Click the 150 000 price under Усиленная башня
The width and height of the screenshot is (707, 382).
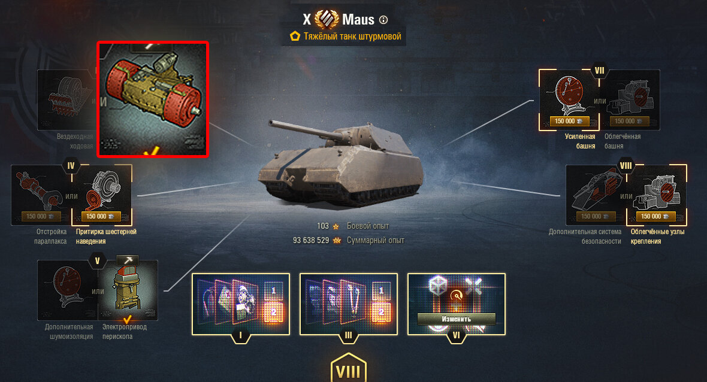[x=569, y=121]
